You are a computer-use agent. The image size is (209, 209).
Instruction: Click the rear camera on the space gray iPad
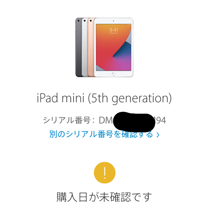click(x=78, y=21)
